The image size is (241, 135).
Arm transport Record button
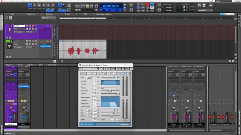[96, 6]
